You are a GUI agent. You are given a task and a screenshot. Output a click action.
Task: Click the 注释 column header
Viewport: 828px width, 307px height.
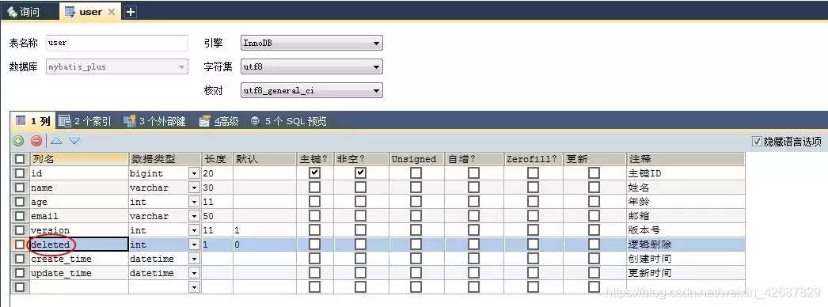pos(686,158)
